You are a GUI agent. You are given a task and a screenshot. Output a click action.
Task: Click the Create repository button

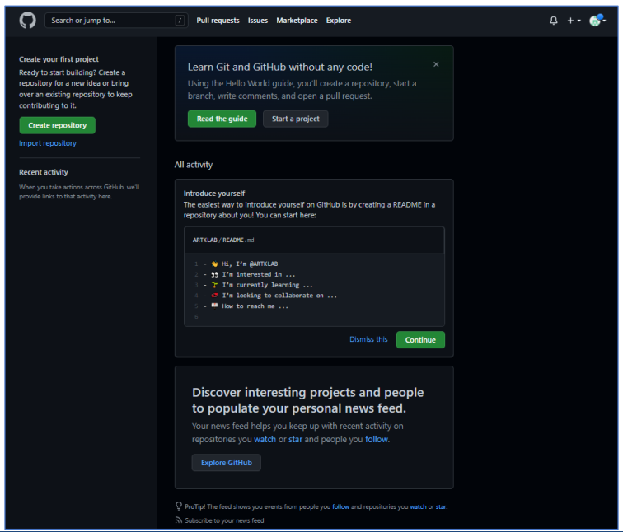(x=57, y=125)
